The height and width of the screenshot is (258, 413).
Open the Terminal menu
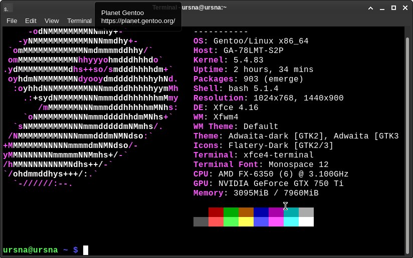[79, 21]
